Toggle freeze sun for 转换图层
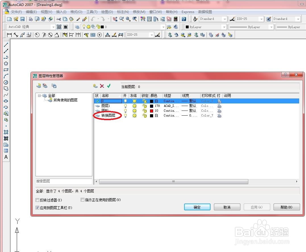 pyautogui.click(x=134, y=116)
